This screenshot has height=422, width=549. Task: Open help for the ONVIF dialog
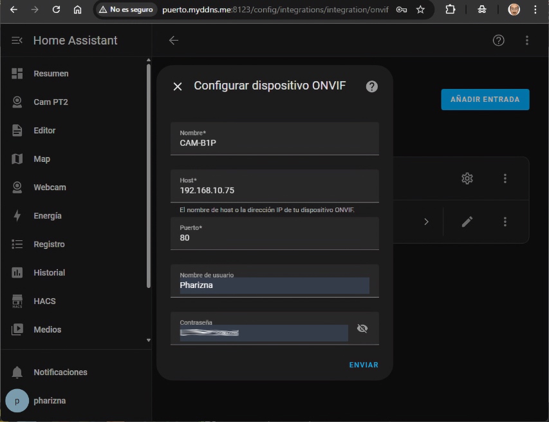click(371, 86)
